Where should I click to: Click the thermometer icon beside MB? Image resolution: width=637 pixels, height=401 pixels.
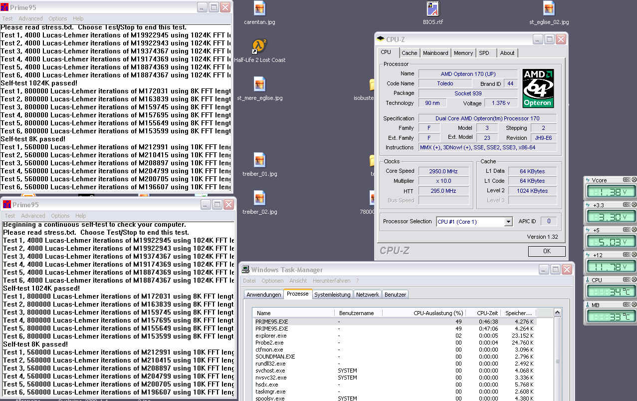click(588, 305)
